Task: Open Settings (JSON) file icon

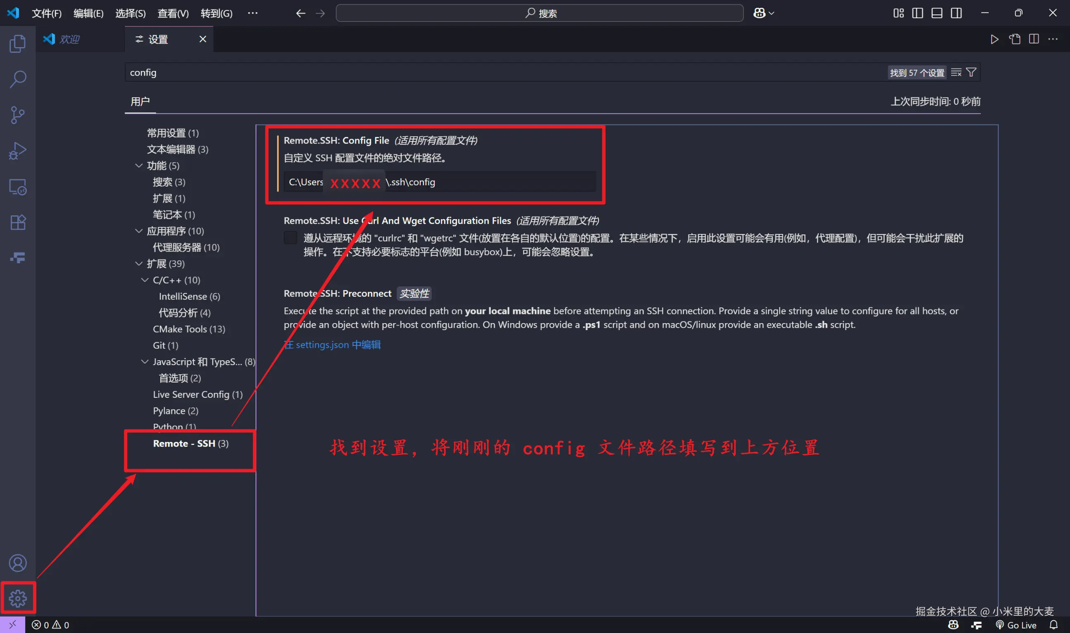Action: pos(1015,39)
